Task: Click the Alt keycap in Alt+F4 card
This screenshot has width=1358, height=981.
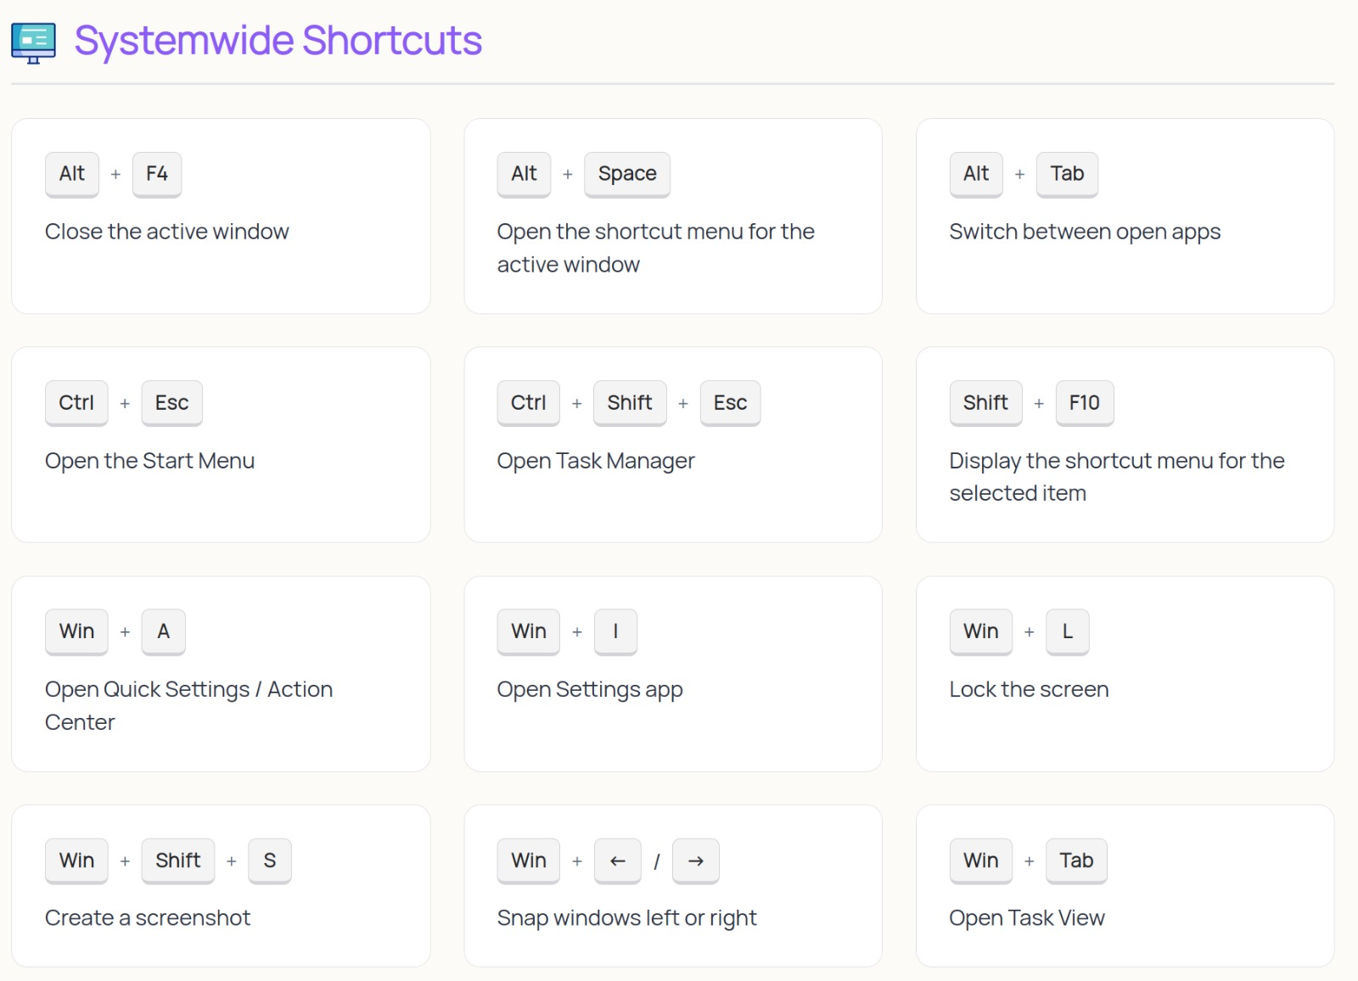Action: (71, 174)
